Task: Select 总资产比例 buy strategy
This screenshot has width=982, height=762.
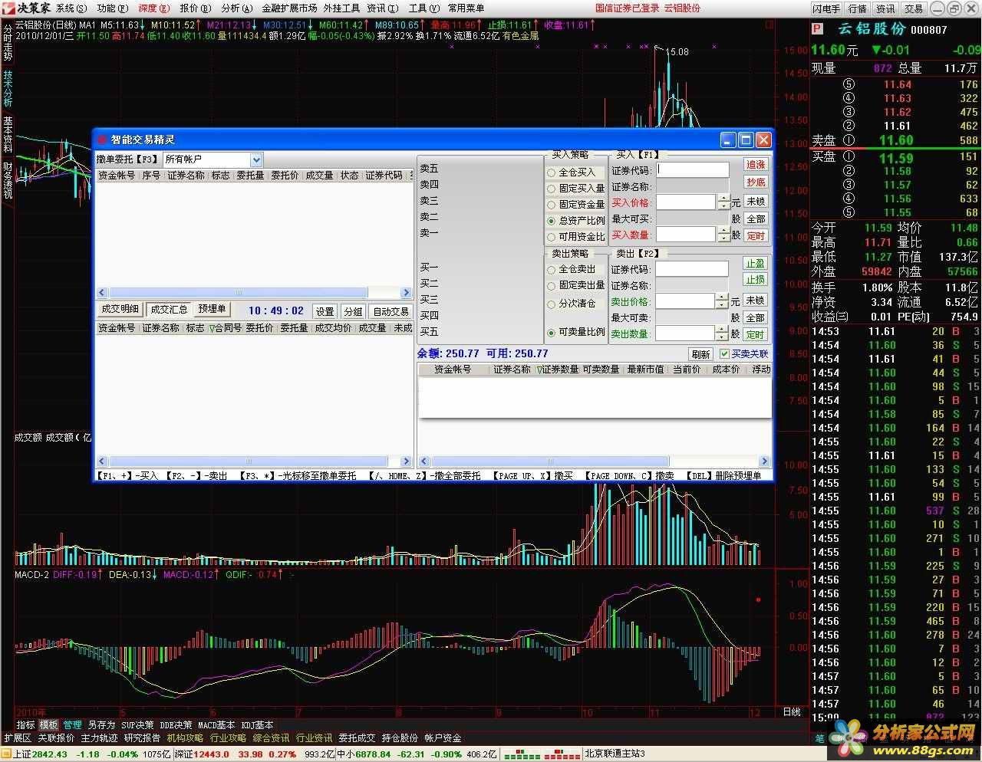Action: pos(575,221)
